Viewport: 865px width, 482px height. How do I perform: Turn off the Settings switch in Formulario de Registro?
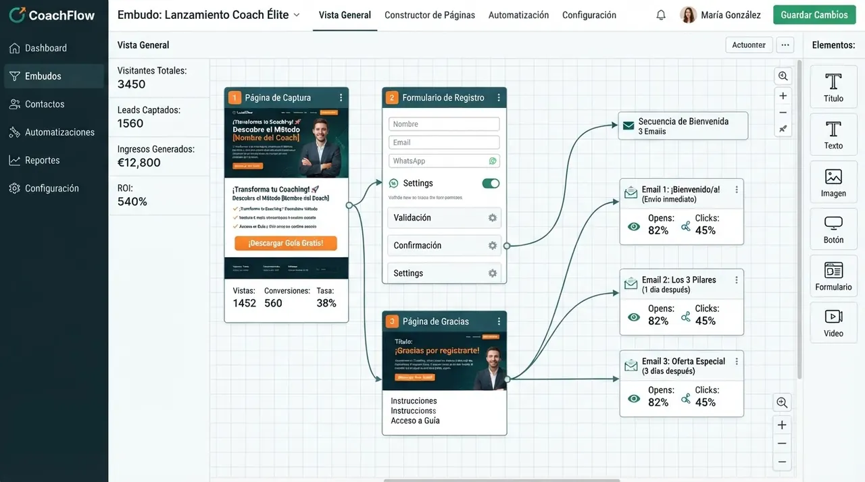(491, 184)
